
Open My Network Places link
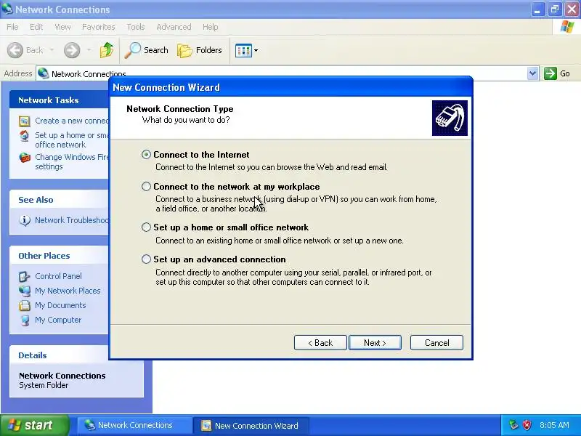coord(68,291)
